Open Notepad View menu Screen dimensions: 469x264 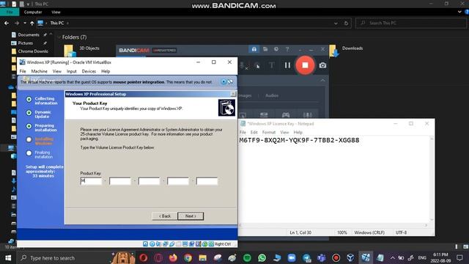tap(284, 132)
